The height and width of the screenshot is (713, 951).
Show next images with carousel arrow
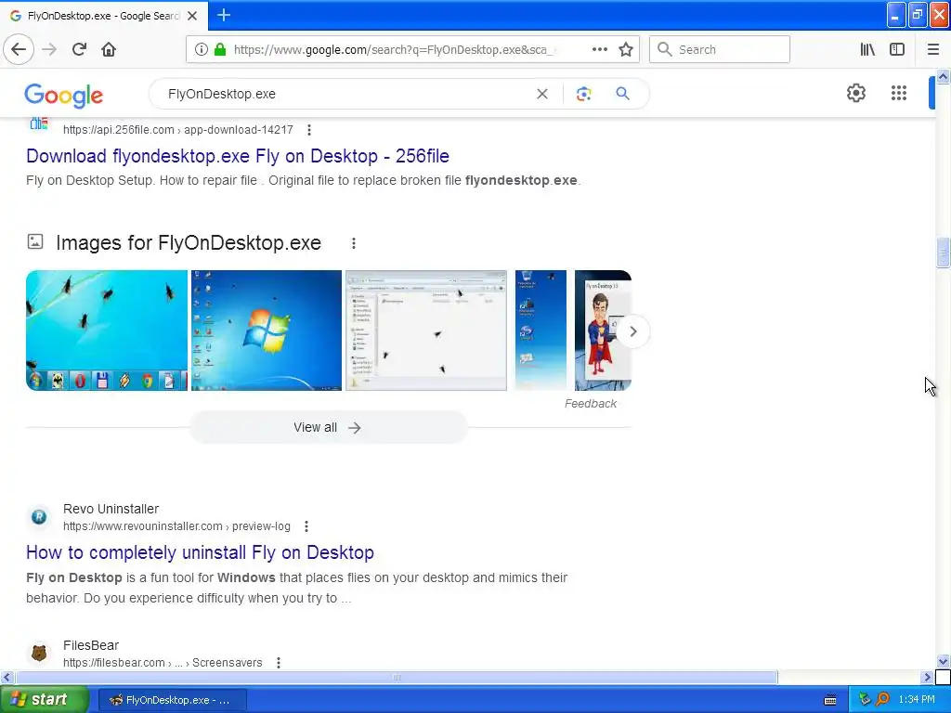click(632, 331)
